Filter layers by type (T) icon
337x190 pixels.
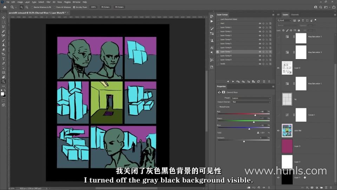(303, 20)
